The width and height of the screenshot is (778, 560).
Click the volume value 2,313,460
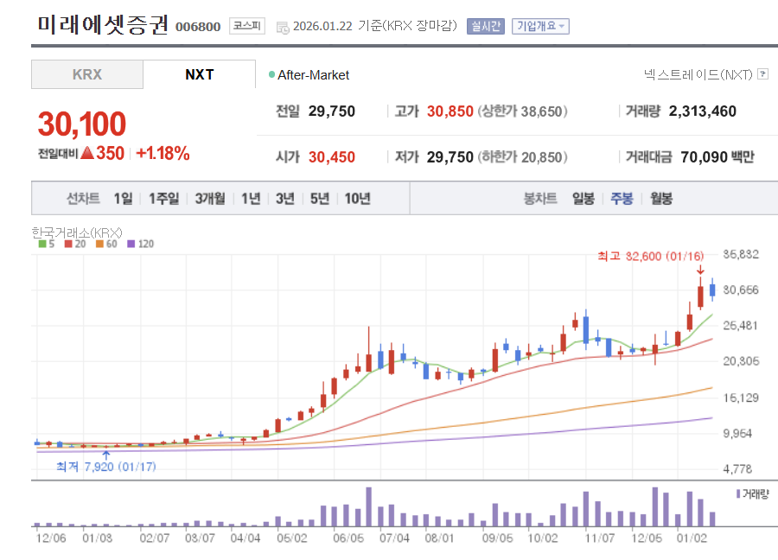click(x=703, y=111)
